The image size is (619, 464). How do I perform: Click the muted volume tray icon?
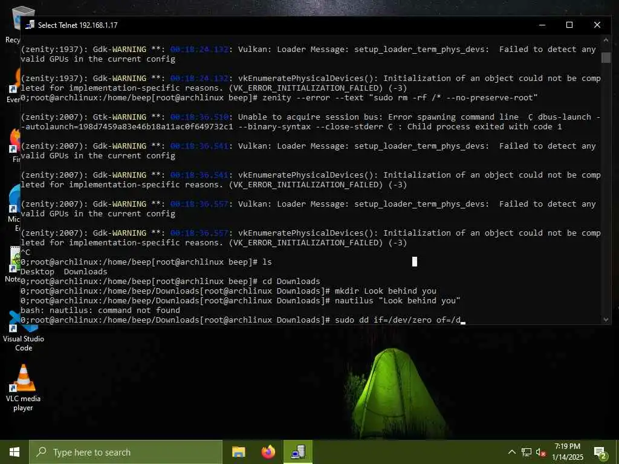click(x=541, y=452)
